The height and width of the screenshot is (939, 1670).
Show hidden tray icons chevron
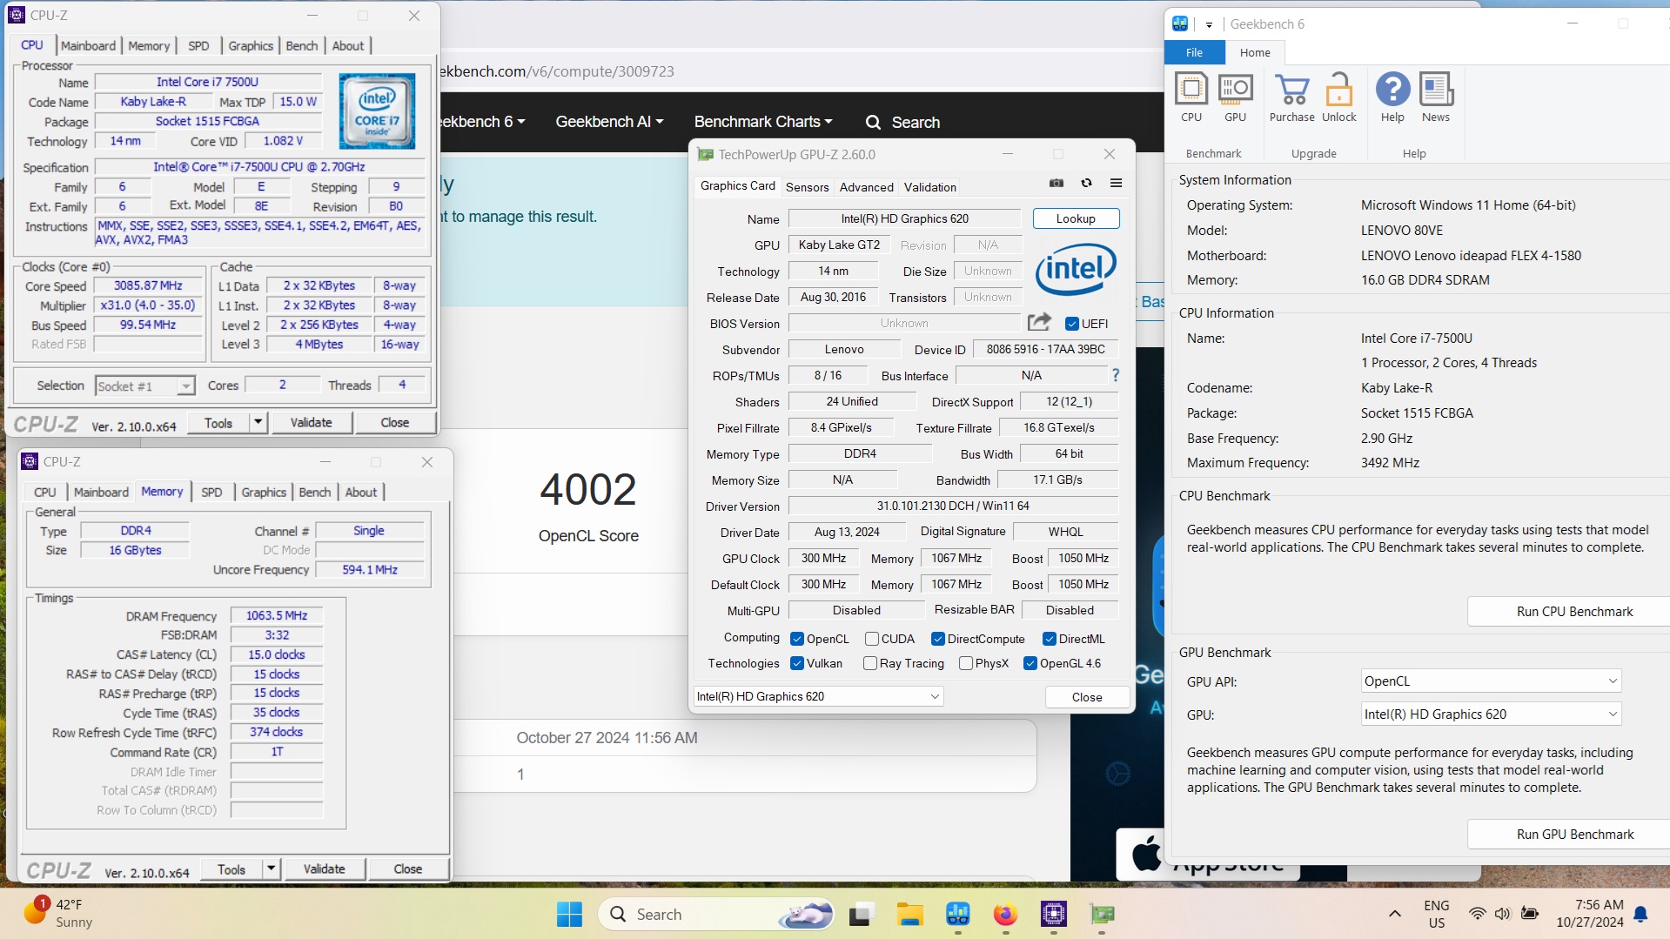1394,914
